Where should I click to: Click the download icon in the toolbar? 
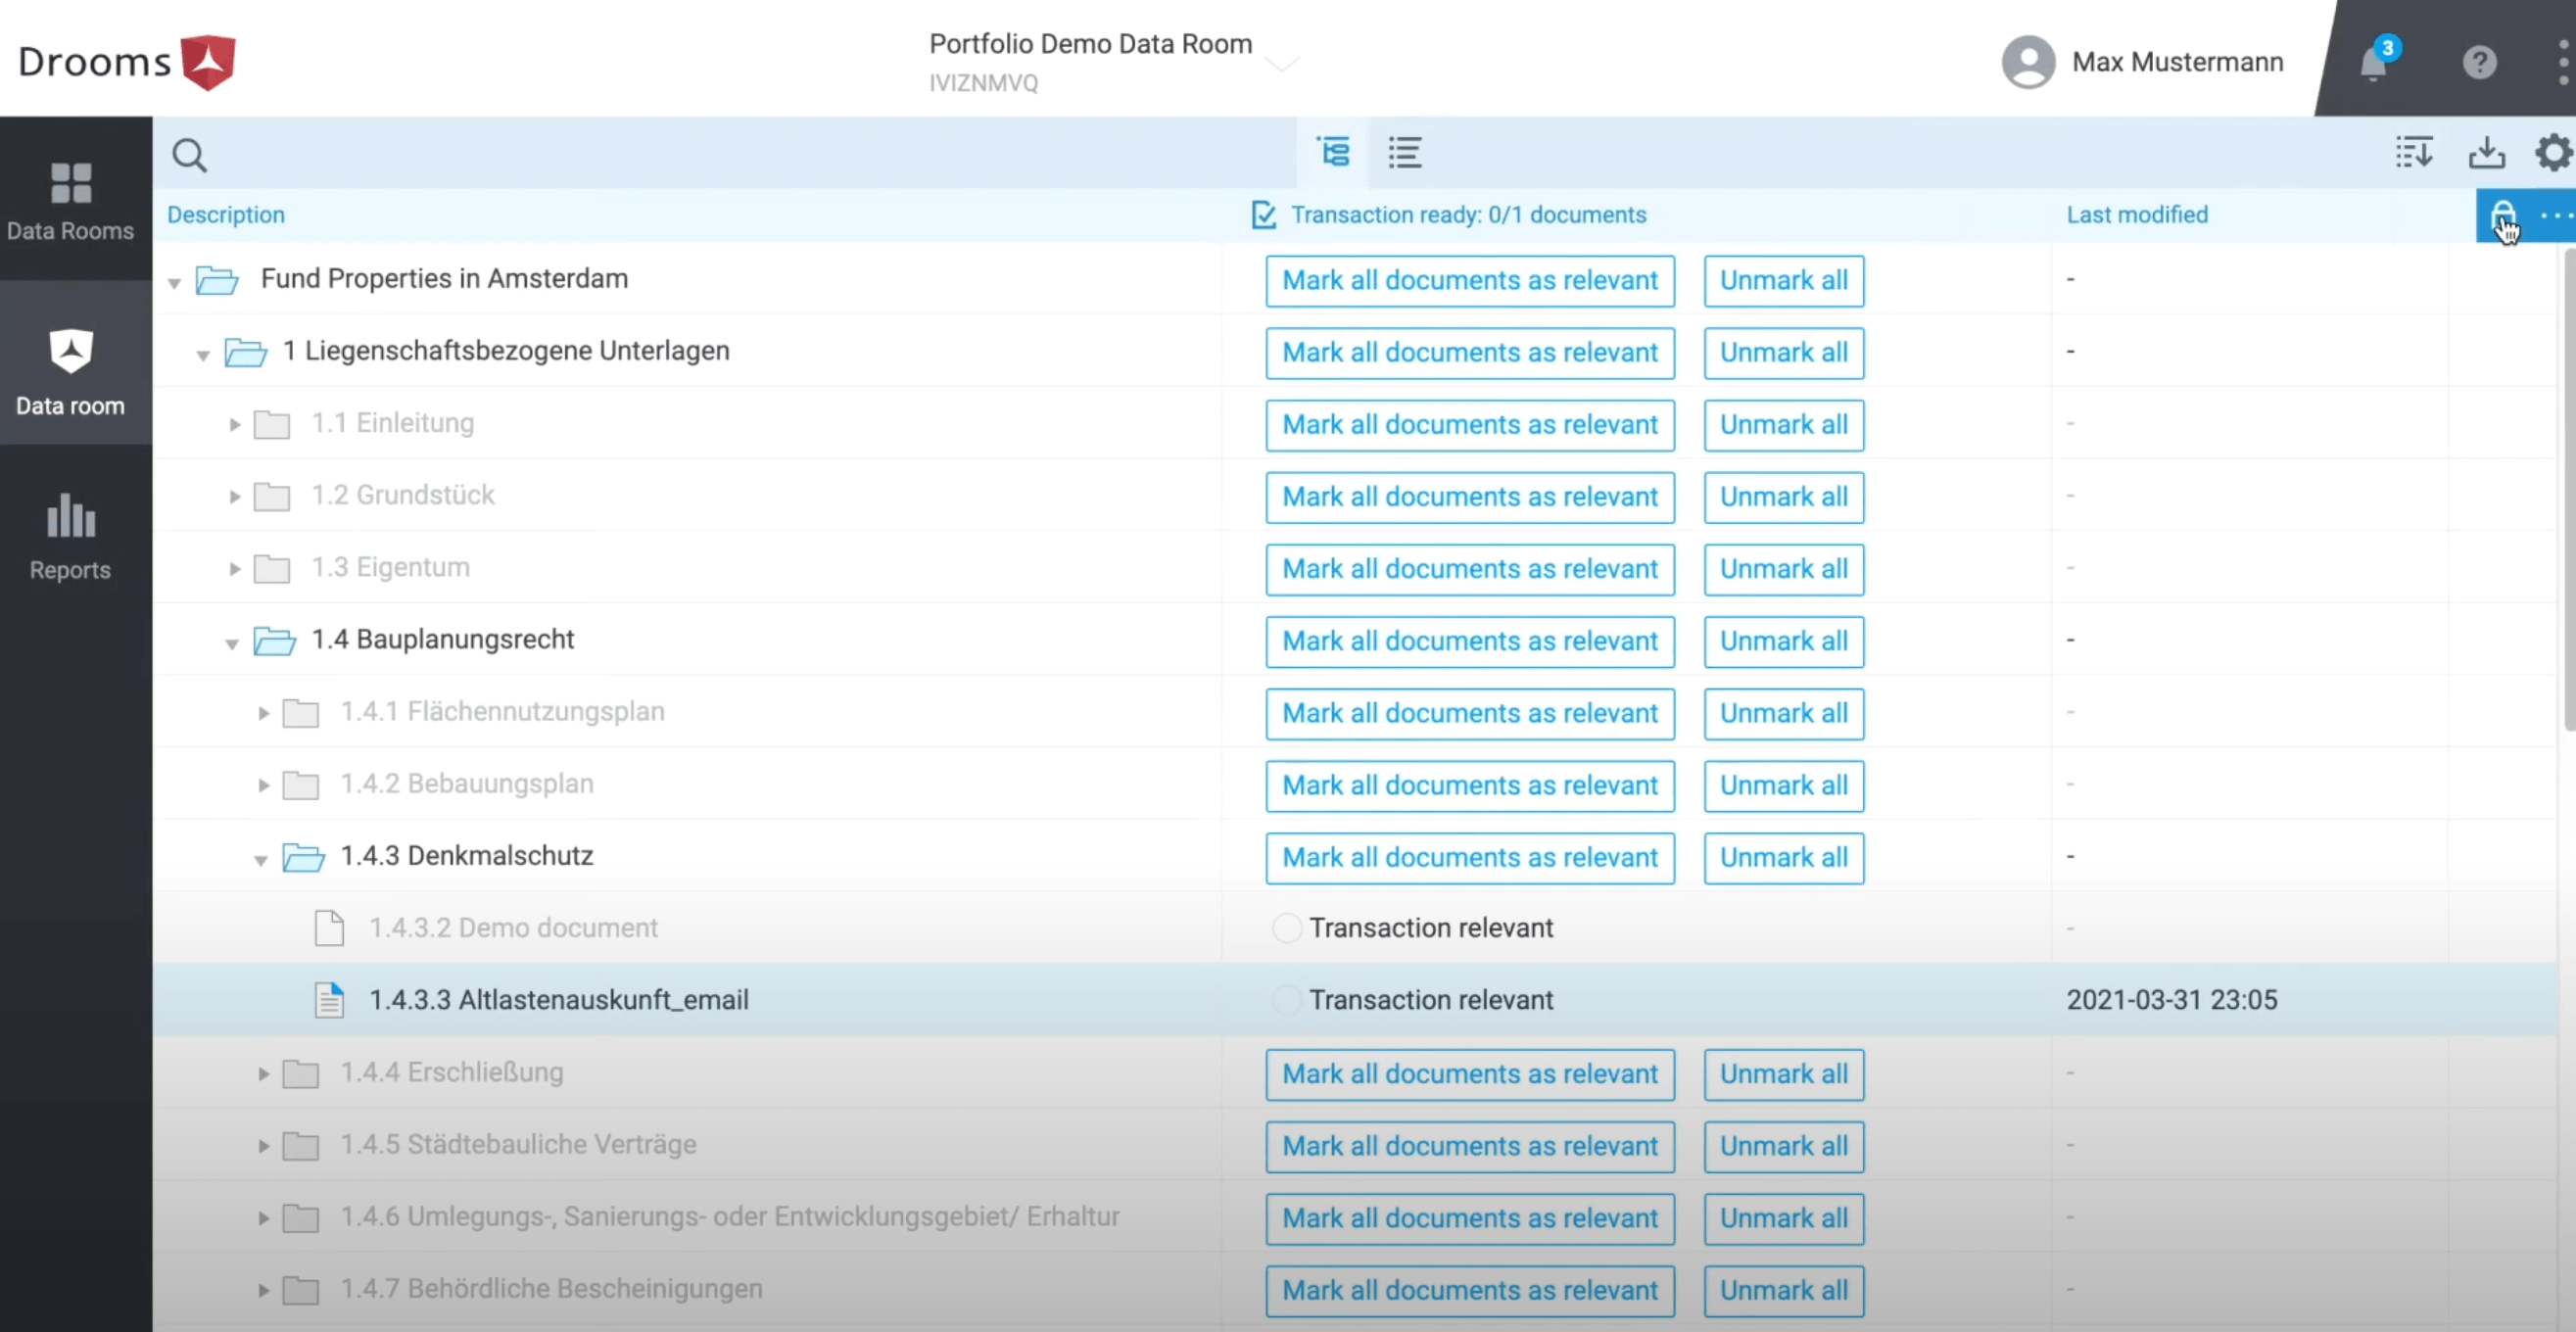tap(2487, 152)
